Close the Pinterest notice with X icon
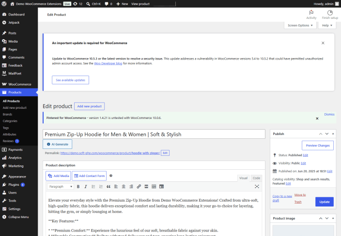 (x=317, y=118)
